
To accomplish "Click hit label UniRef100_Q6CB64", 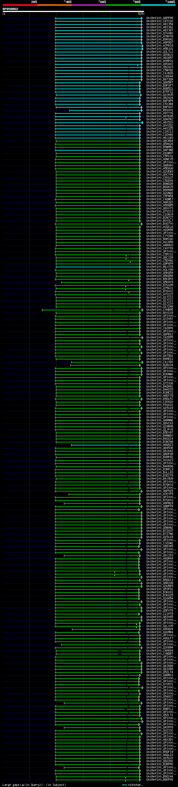I will click(159, 141).
